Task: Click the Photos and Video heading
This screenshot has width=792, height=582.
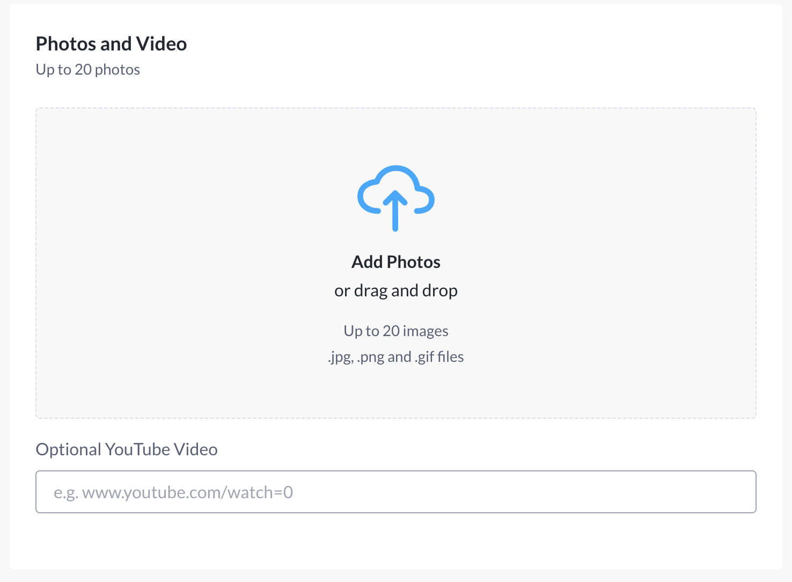Action: coord(111,43)
